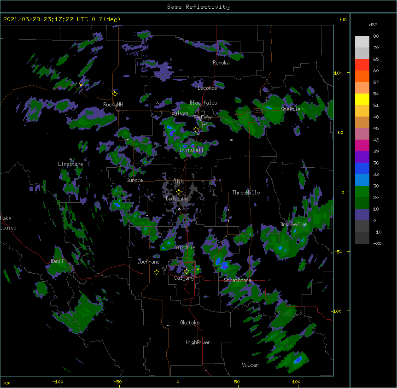
Task: Click the Calgary label
Action: click(x=184, y=278)
